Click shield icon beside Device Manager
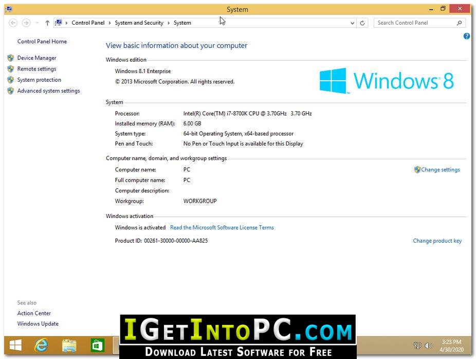The height and width of the screenshot is (359, 476). click(x=11, y=58)
